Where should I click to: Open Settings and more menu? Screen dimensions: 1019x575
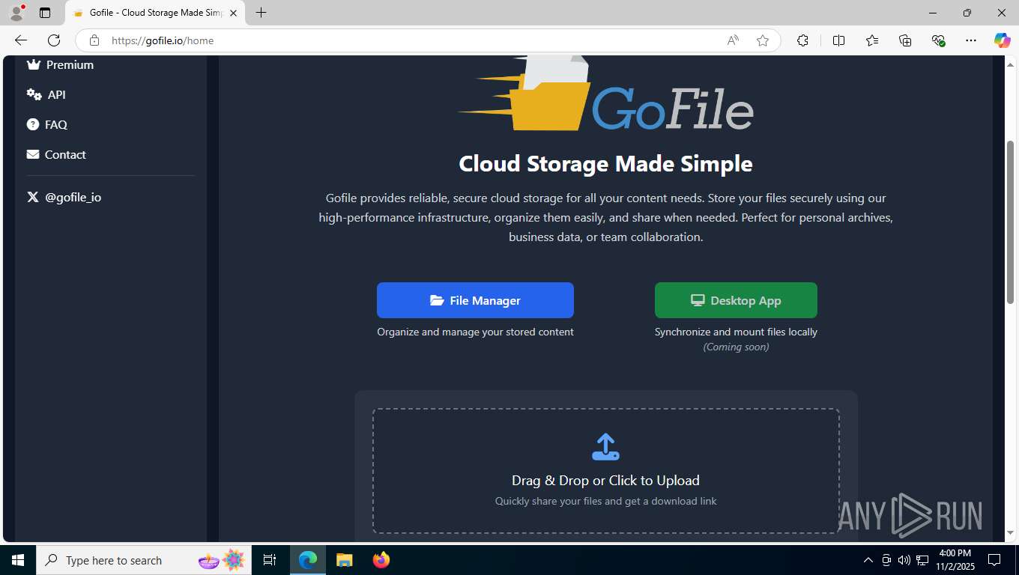pyautogui.click(x=971, y=40)
